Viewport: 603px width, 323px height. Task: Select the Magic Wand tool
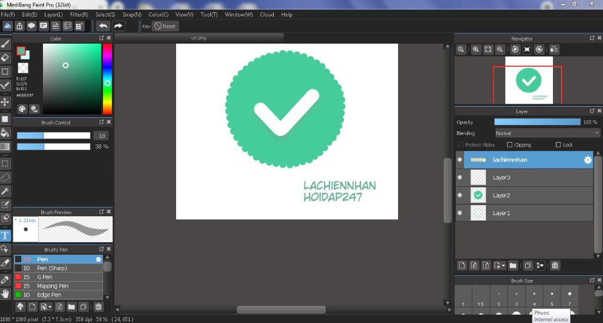(x=5, y=191)
